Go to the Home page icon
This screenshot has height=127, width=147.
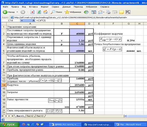click(46, 12)
